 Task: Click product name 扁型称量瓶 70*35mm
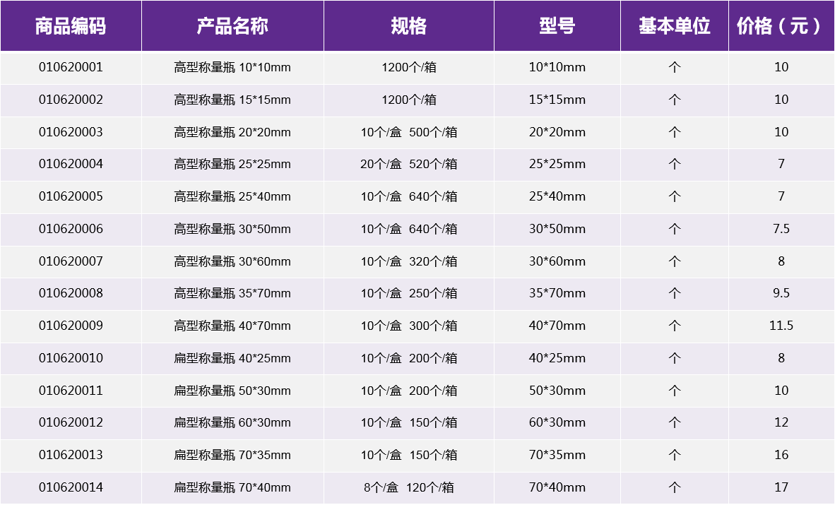[232, 455]
